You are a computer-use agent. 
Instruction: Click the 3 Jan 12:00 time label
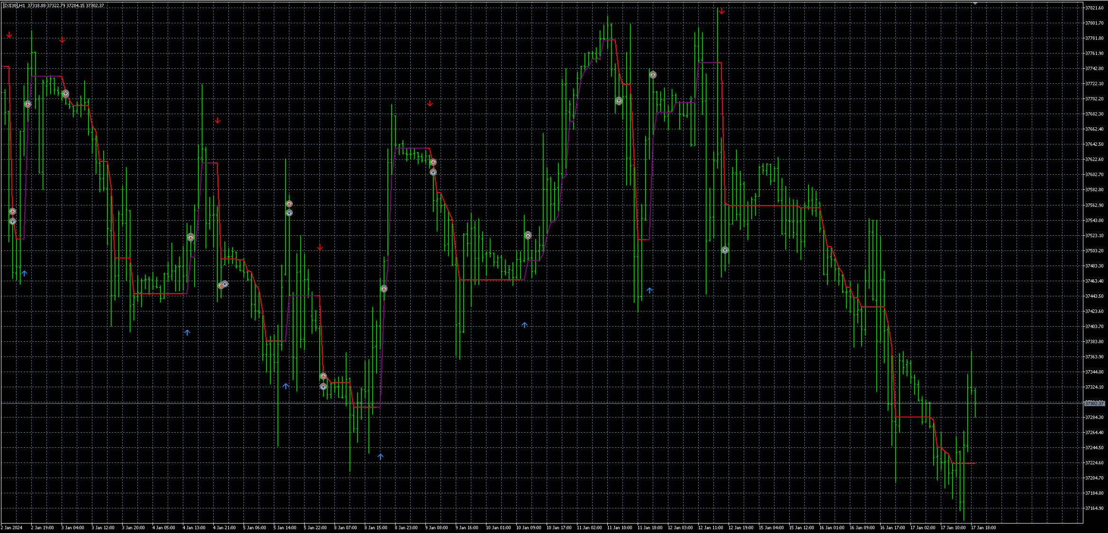point(103,527)
